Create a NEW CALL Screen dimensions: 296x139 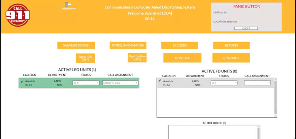pos(182,58)
